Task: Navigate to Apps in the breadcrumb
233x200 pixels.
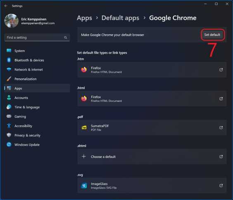Action: point(84,18)
